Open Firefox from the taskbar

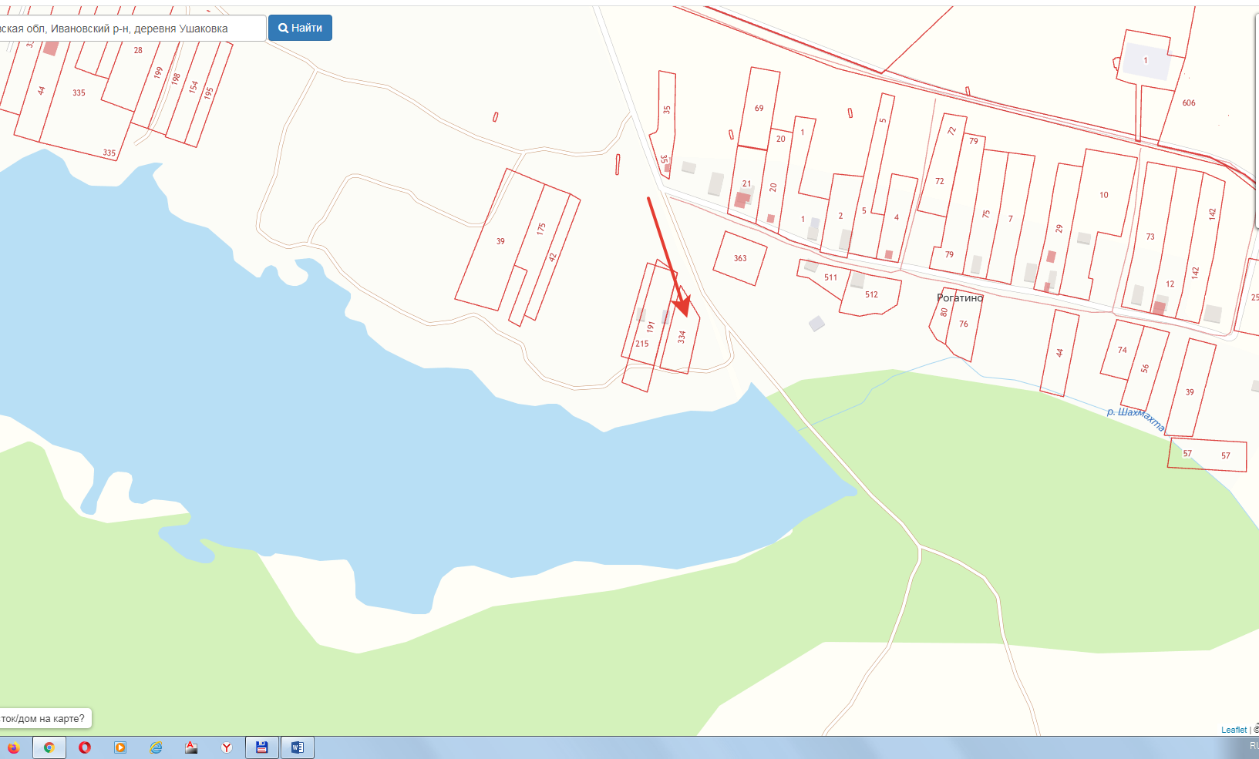click(14, 747)
